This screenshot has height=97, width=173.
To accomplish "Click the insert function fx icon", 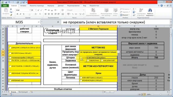I will click(x=58, y=22).
